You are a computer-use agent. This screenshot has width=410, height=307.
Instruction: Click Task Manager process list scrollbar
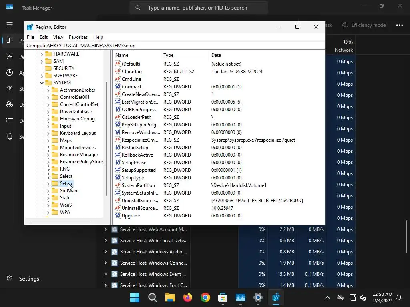407,237
